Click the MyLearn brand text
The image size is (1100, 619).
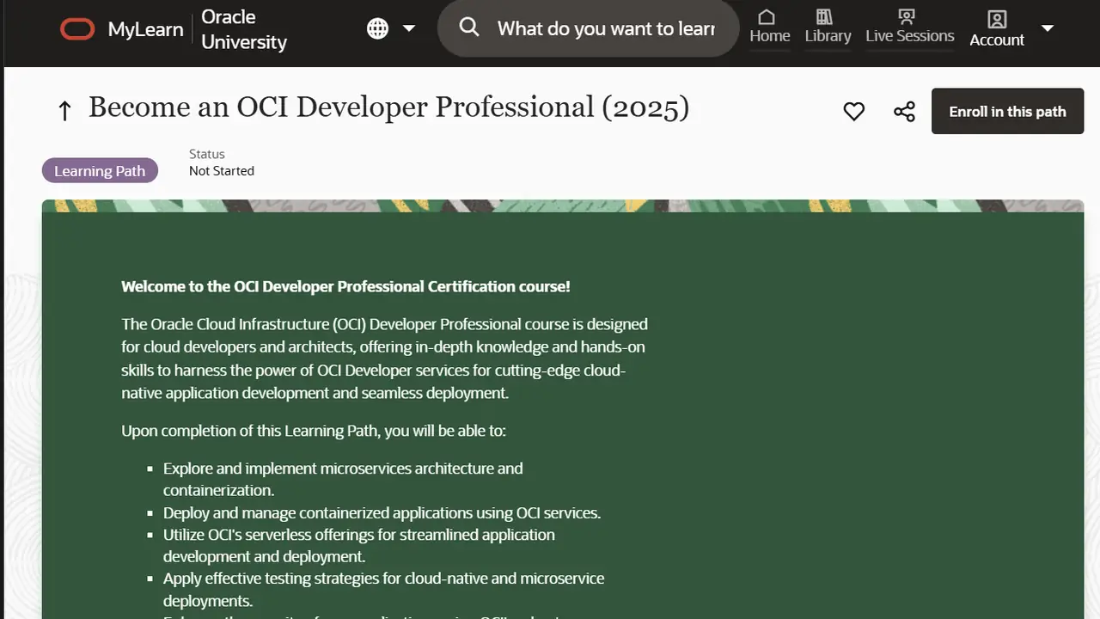[145, 29]
